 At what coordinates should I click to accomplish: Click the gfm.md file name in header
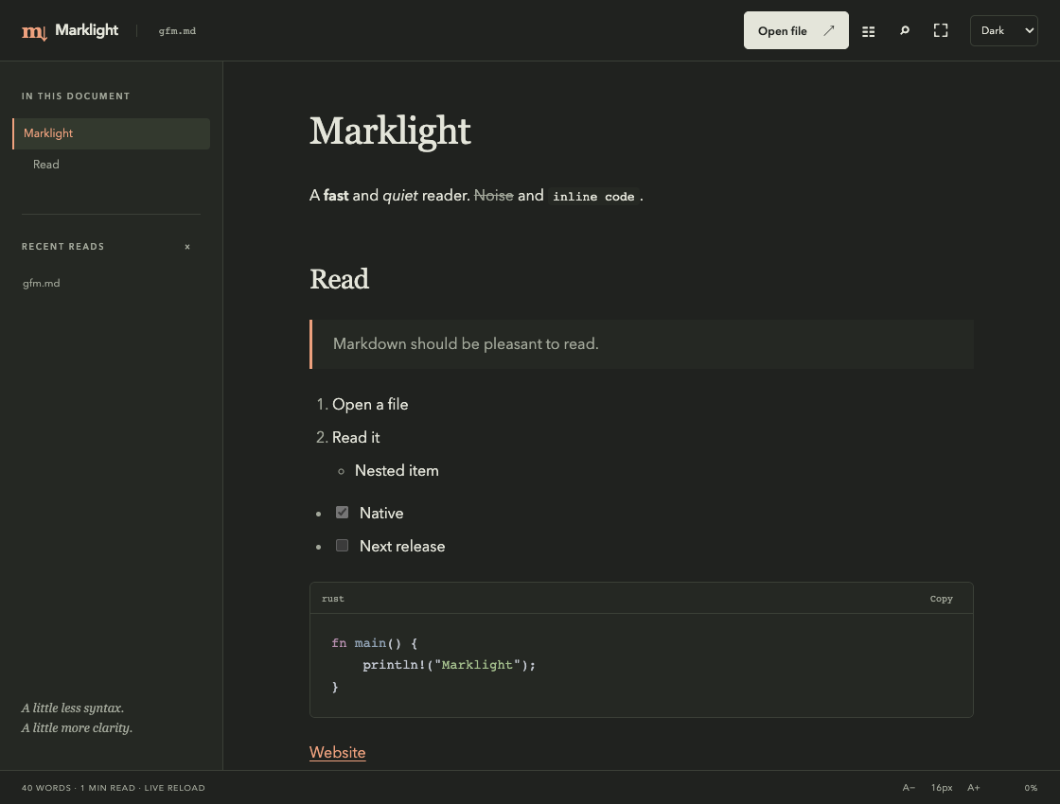pos(177,31)
